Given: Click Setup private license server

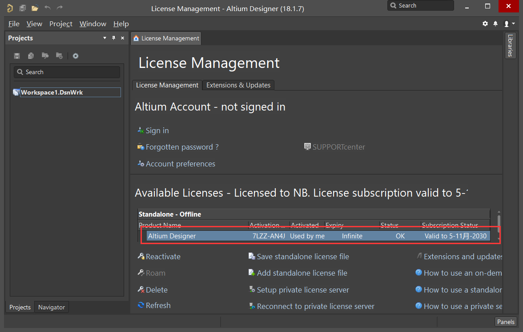Looking at the screenshot, I should pos(303,290).
